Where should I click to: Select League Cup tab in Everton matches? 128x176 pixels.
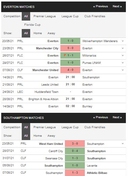coord(70,16)
